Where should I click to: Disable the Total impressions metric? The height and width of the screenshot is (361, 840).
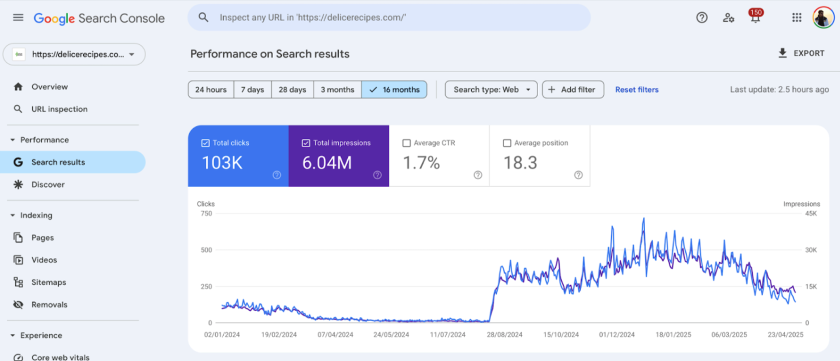pyautogui.click(x=306, y=143)
